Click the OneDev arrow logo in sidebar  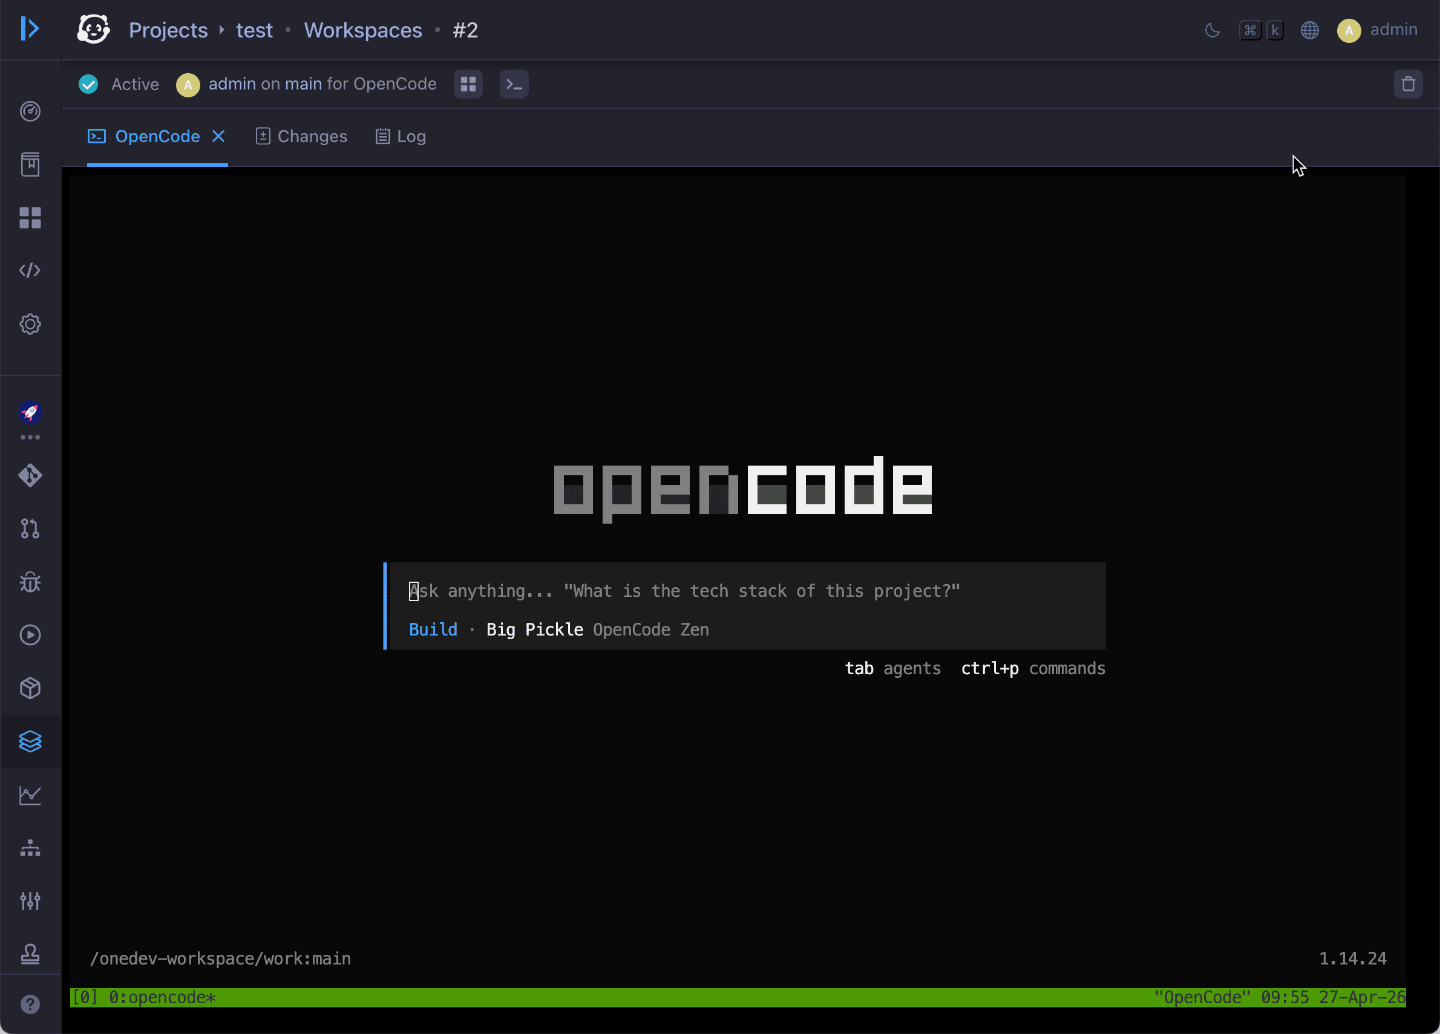tap(30, 29)
